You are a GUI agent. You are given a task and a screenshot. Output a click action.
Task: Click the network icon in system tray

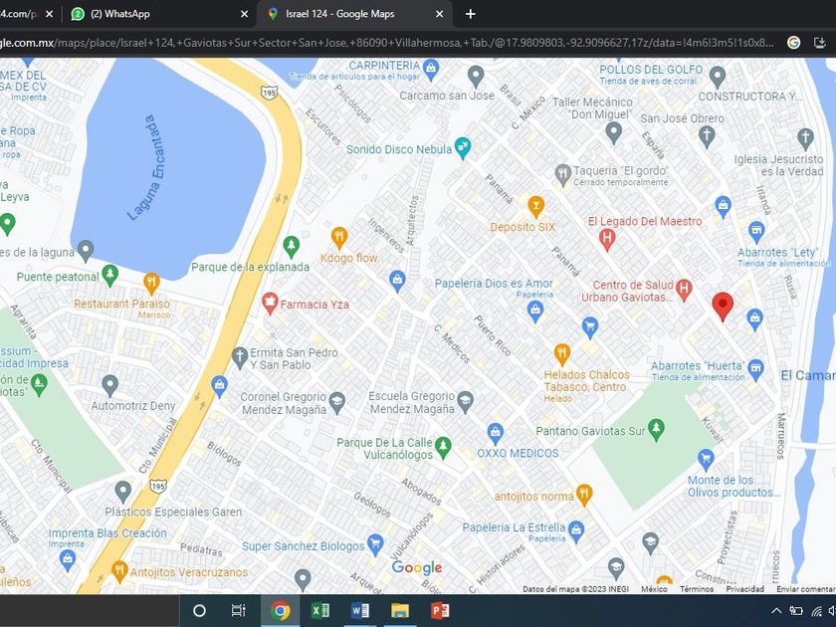point(816,611)
